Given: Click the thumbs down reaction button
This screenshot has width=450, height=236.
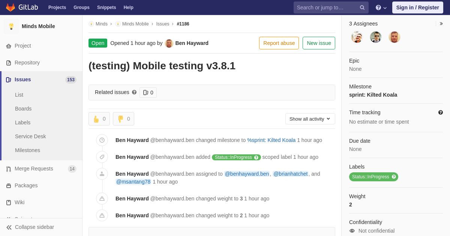Looking at the screenshot, I should click(123, 119).
